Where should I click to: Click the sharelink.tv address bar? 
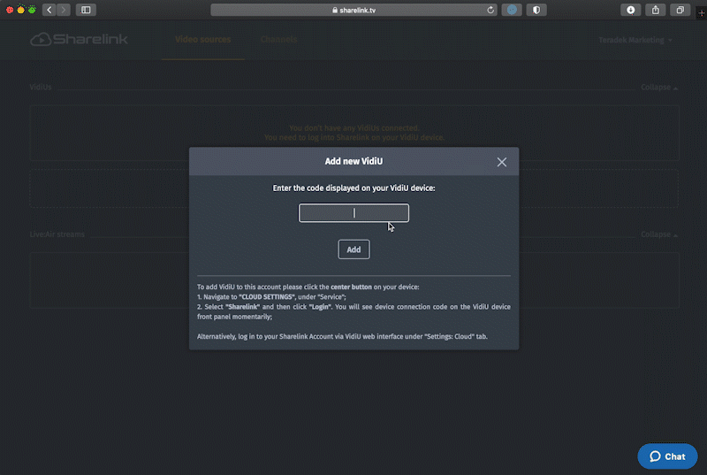(x=353, y=11)
